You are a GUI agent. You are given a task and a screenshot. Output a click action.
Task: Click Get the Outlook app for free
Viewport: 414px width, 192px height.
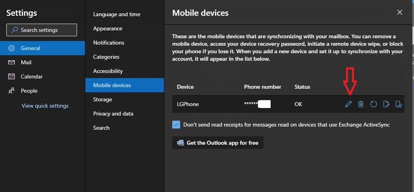click(x=218, y=143)
